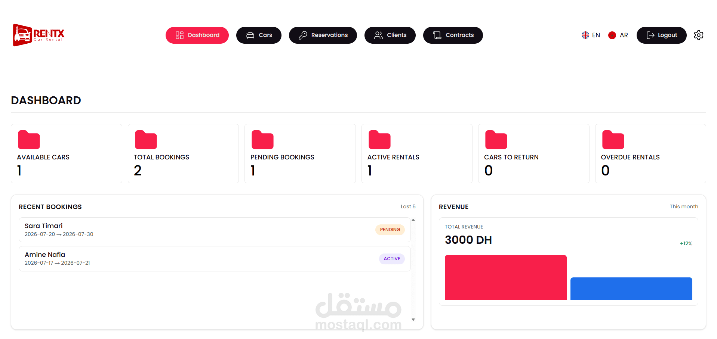The image size is (717, 339).
Task: Click the Available Cars folder icon
Action: [x=29, y=140]
